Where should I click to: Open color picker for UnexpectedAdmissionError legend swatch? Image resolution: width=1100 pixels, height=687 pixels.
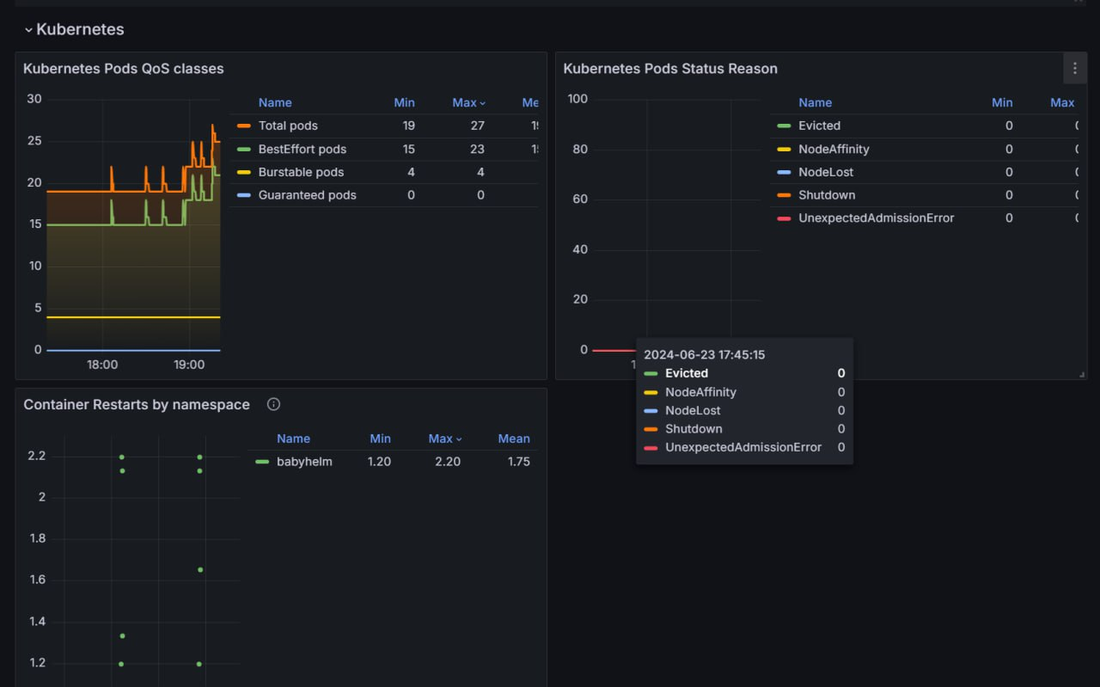pyautogui.click(x=784, y=218)
